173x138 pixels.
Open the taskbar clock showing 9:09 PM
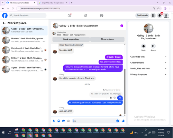(x=161, y=132)
